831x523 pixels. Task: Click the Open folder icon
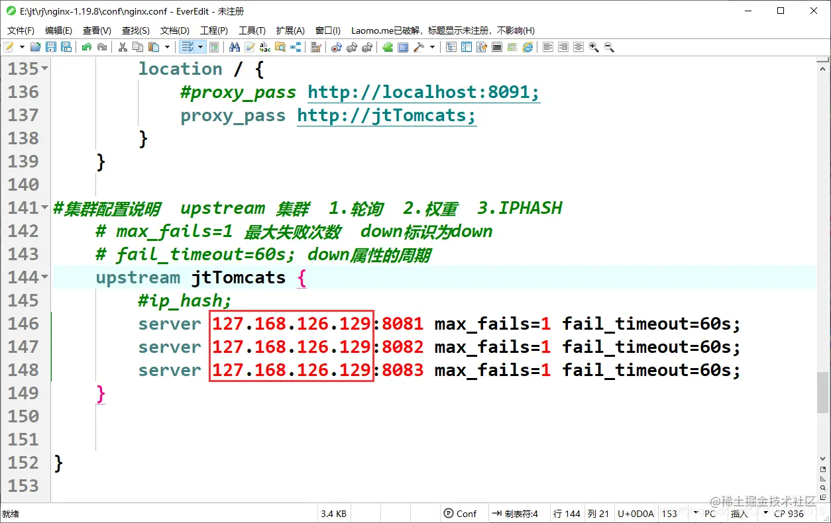(x=36, y=47)
